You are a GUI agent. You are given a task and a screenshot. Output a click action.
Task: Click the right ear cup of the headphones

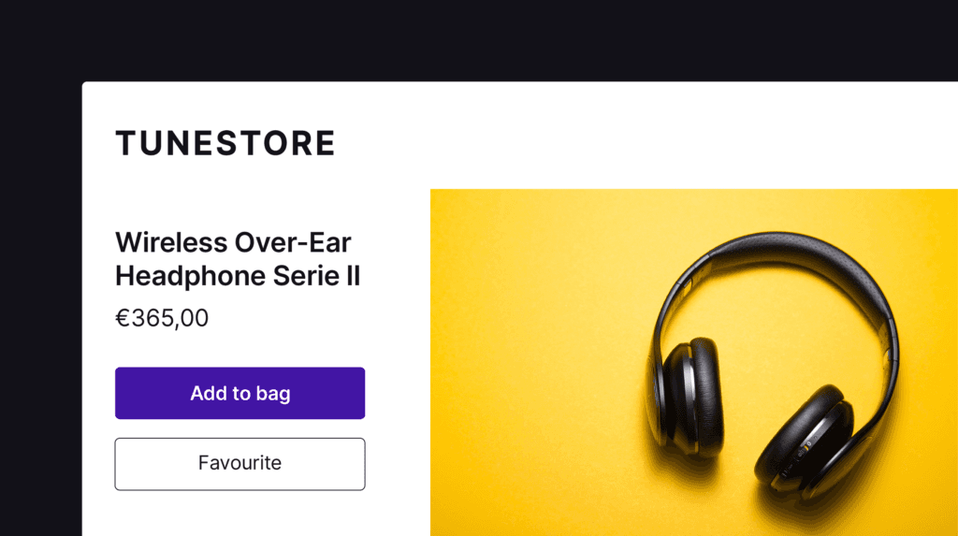point(804,440)
